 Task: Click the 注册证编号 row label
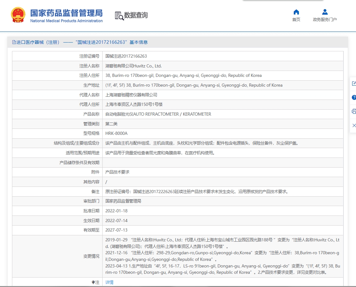tap(89, 56)
